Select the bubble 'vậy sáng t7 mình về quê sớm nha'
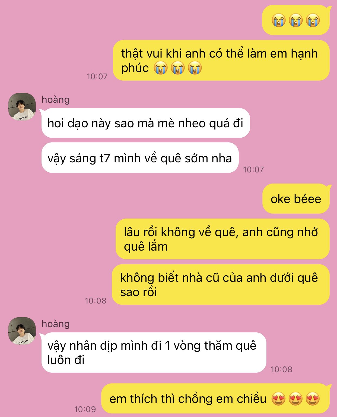Viewport: 337px width, 417px height. 140,158
